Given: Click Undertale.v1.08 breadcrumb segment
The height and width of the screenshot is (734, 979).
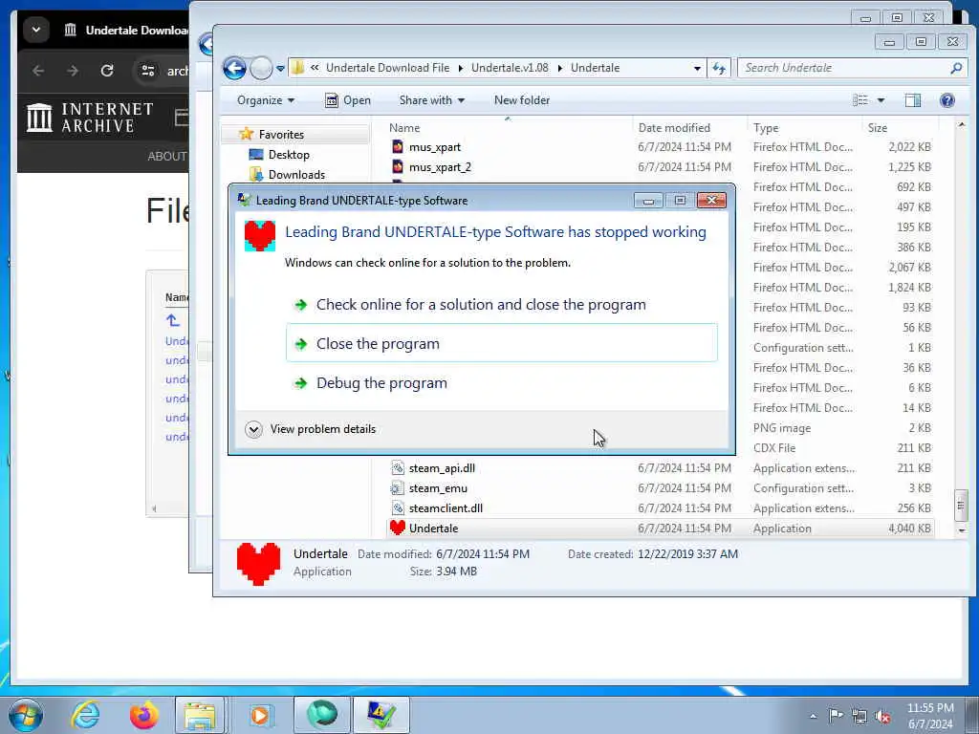Looking at the screenshot, I should tap(510, 68).
